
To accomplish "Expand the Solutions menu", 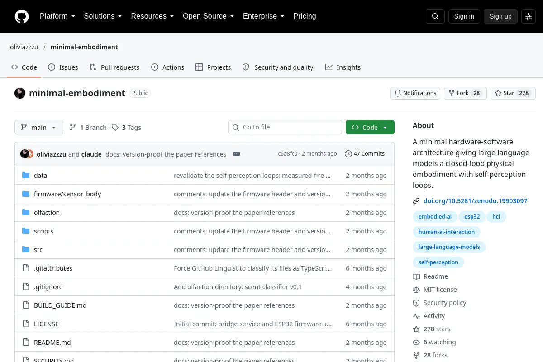I will point(103,16).
